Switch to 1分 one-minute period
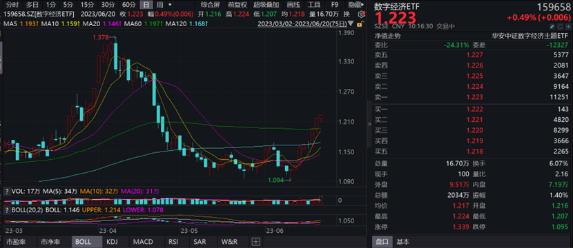 tap(51, 5)
